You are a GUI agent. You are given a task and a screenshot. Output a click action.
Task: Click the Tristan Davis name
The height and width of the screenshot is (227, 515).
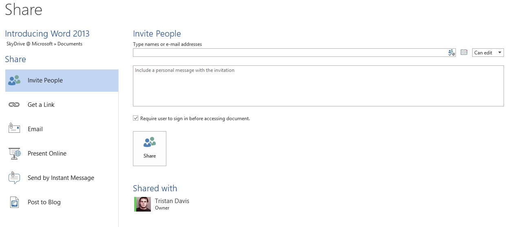[x=172, y=201]
